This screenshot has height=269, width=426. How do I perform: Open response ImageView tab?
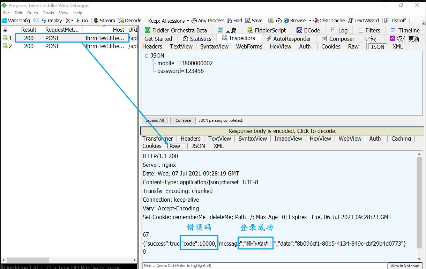point(288,139)
